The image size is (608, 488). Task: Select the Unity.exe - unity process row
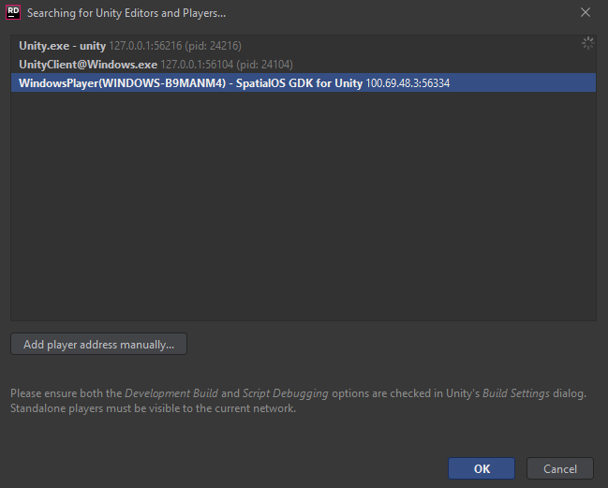(x=304, y=46)
